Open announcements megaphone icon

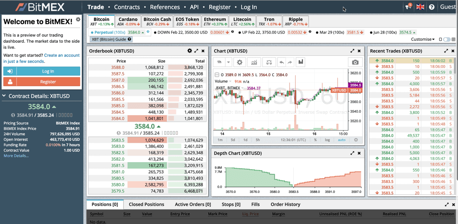(x=409, y=7)
